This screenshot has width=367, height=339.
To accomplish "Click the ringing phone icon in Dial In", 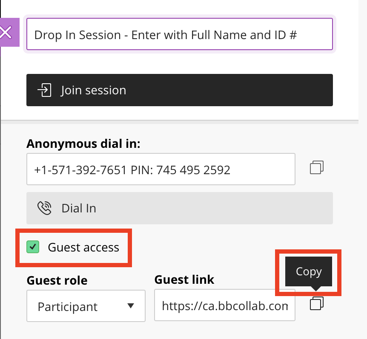I will (x=44, y=208).
